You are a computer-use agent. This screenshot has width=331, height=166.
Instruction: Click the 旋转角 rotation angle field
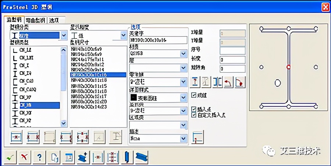232,69
